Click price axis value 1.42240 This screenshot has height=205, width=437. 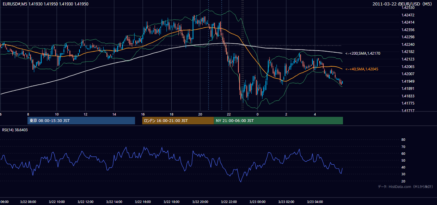[408, 44]
